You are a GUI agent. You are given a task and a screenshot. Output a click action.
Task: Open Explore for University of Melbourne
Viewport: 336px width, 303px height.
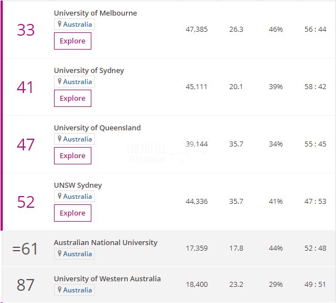pyautogui.click(x=72, y=41)
